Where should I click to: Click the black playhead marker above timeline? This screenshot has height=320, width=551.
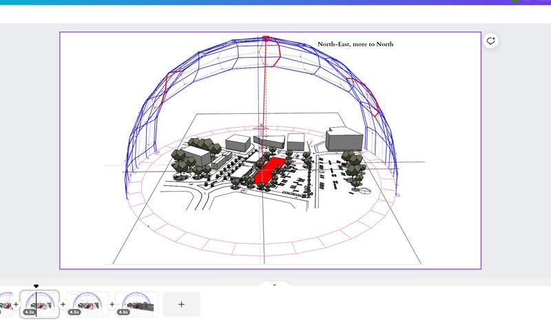click(x=36, y=286)
